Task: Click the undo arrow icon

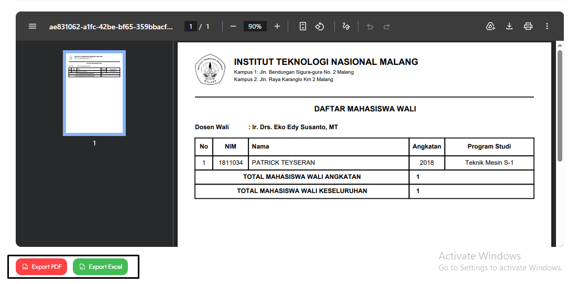Action: [x=370, y=27]
